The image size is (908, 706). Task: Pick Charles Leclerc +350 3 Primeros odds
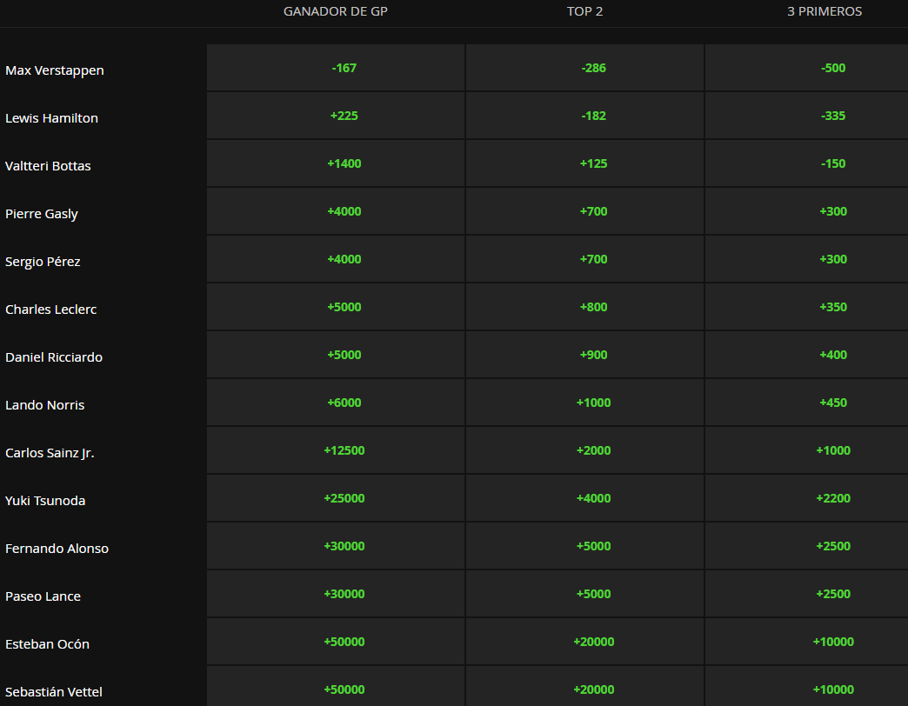(832, 307)
